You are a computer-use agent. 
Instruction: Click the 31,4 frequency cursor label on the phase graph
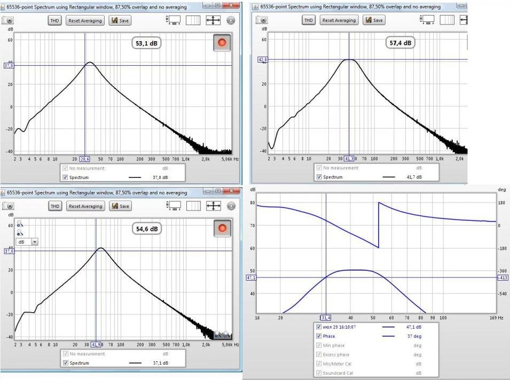click(x=326, y=318)
